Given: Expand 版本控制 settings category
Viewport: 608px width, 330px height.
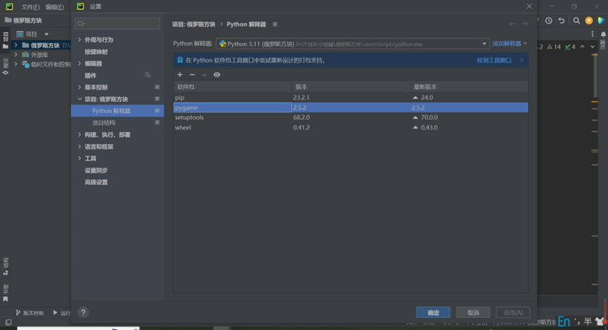Looking at the screenshot, I should (x=79, y=87).
